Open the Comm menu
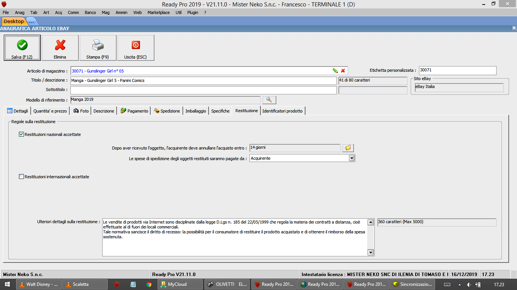The image size is (517, 290). coord(73,12)
